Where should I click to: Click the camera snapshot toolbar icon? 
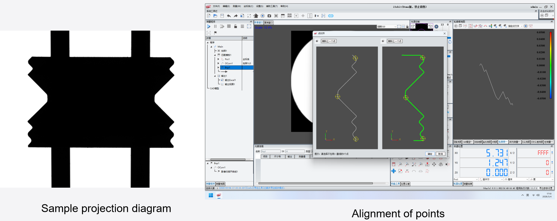(x=269, y=16)
